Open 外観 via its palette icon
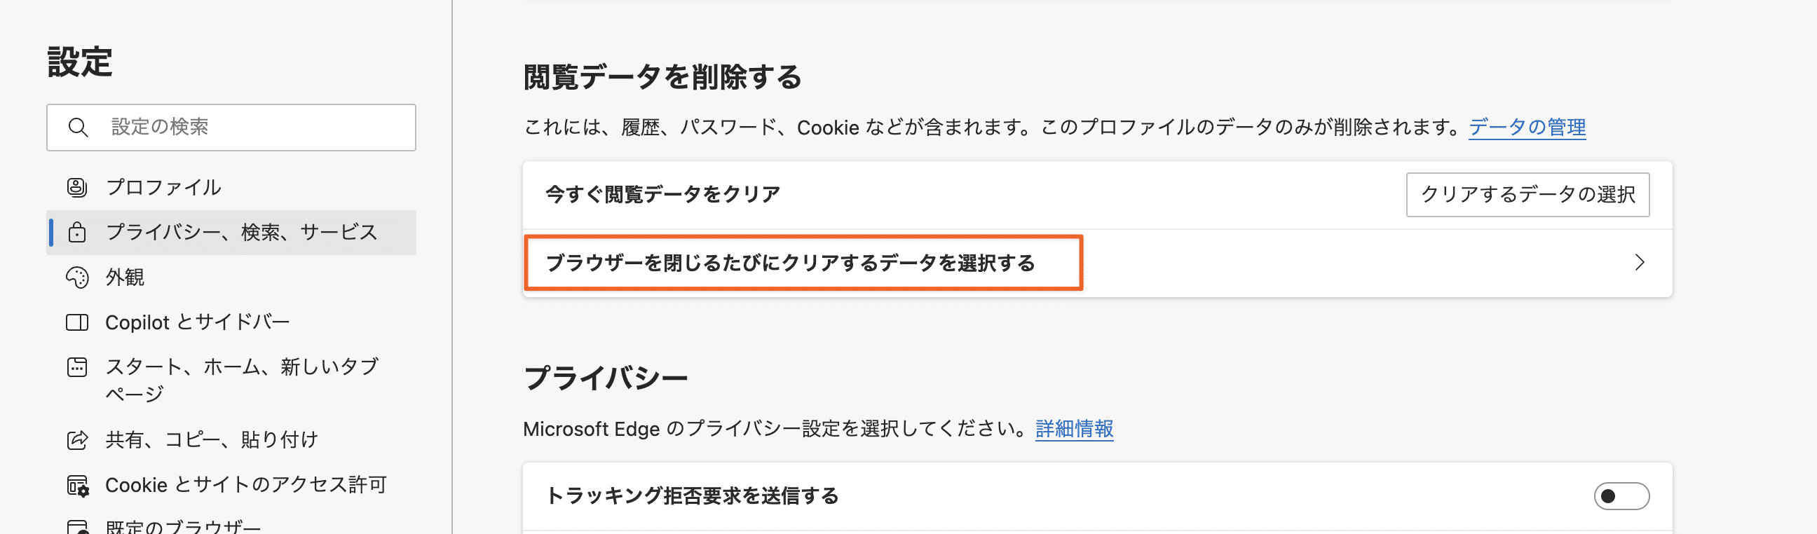 [78, 278]
